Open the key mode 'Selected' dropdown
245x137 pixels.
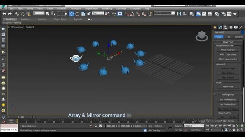(x=194, y=126)
